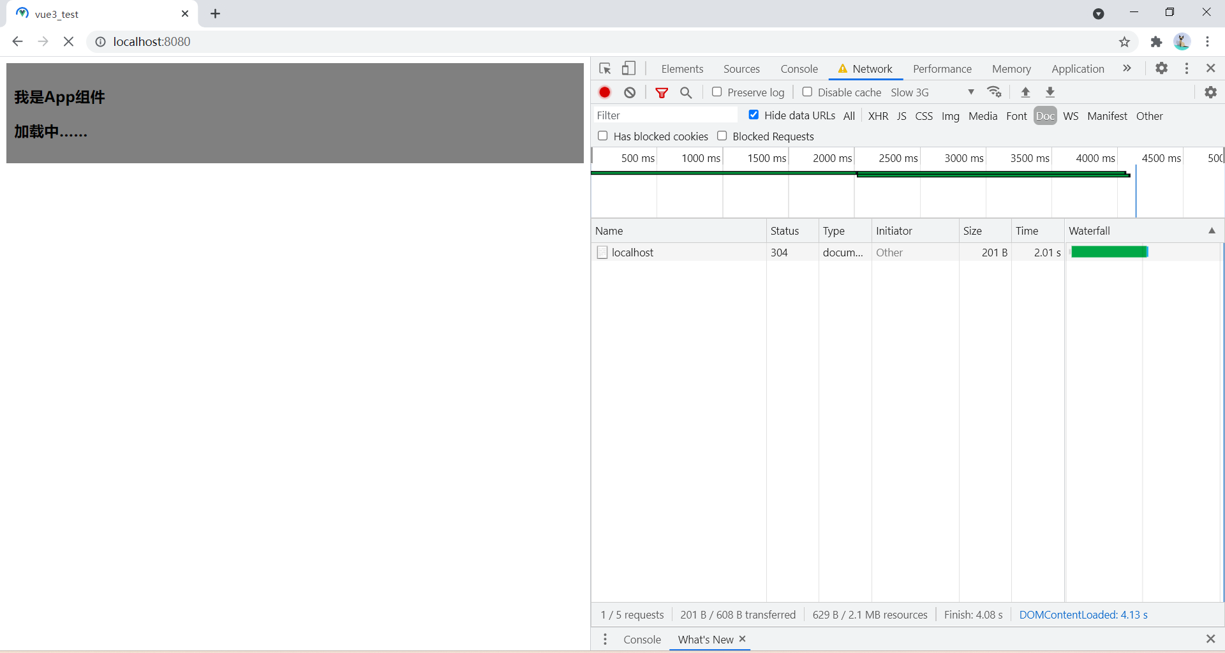Import a HAR file
Screen dimensions: 1225x653
click(x=1025, y=92)
